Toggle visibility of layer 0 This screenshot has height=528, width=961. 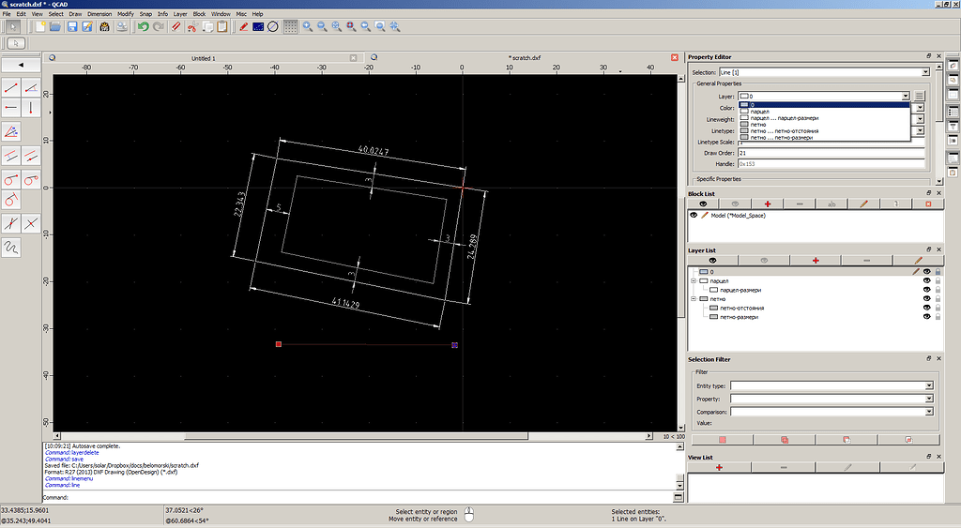coord(926,272)
